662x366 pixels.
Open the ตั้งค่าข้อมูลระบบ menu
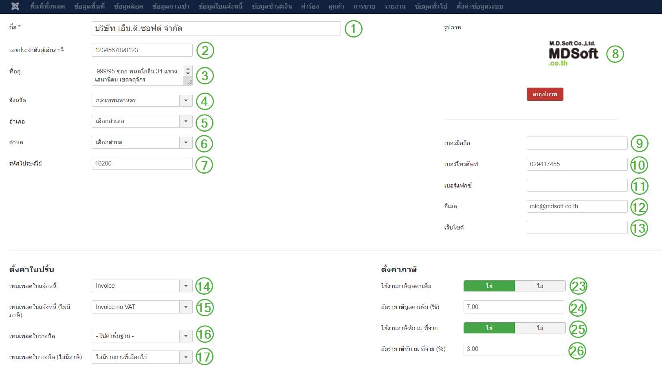click(480, 6)
